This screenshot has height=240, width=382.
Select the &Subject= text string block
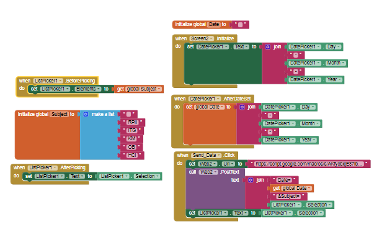tap(289, 196)
